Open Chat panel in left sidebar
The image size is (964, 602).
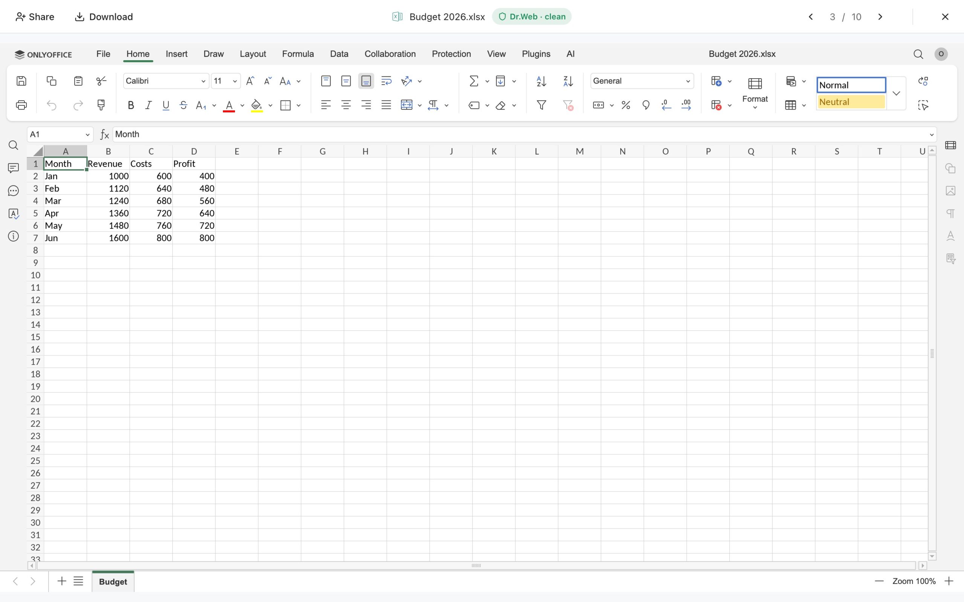[x=13, y=191]
